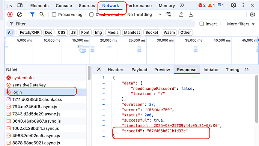Viewport: 259px width, 146px height.
Task: Click the Filter text input field
Action: [x=101, y=24]
